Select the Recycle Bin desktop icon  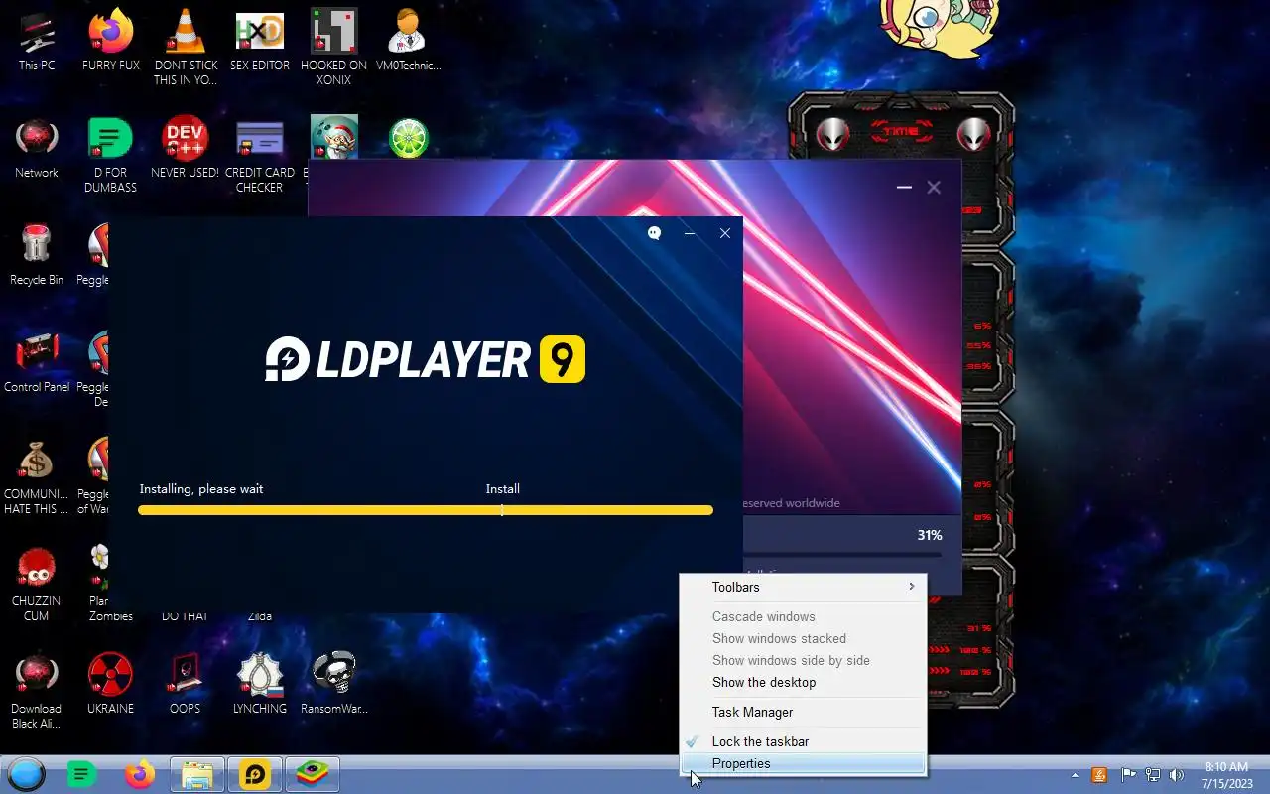pyautogui.click(x=37, y=256)
